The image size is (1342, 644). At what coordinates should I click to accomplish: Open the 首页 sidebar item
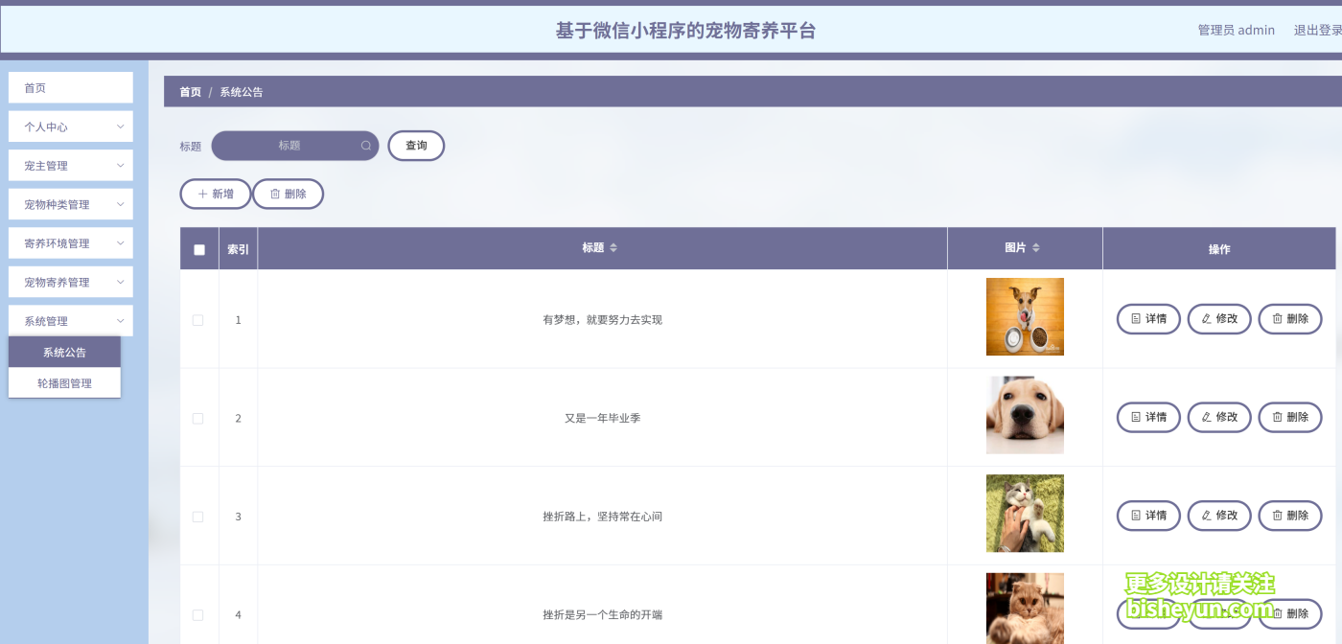pyautogui.click(x=71, y=87)
